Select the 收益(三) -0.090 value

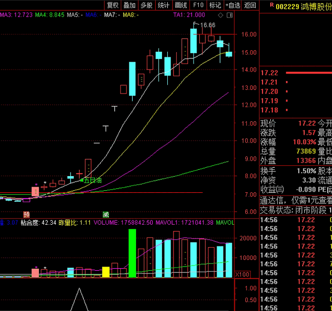[x=306, y=190]
